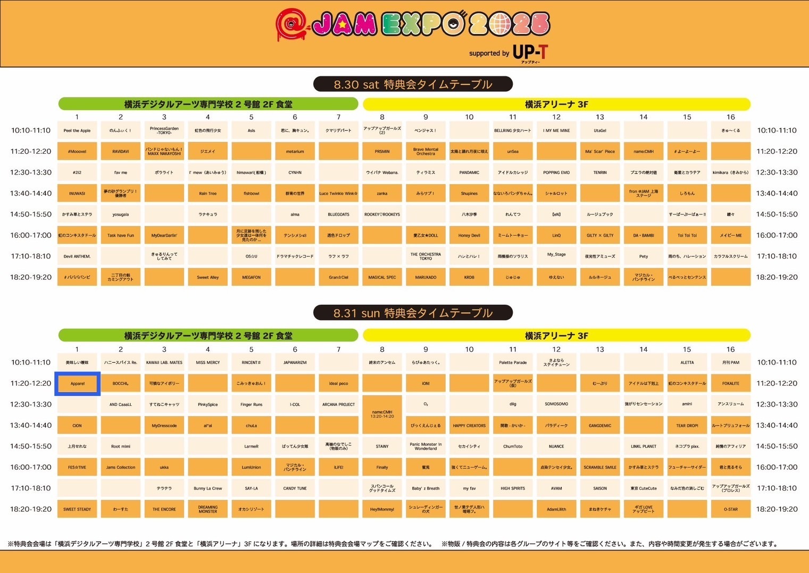Image resolution: width=809 pixels, height=573 pixels.
Task: Select the POPPING EMO cell
Action: point(557,172)
